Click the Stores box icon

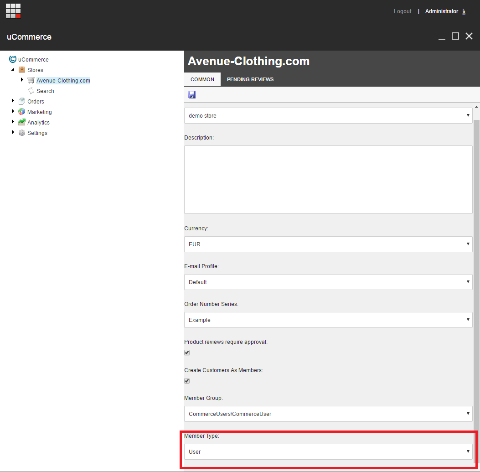22,70
